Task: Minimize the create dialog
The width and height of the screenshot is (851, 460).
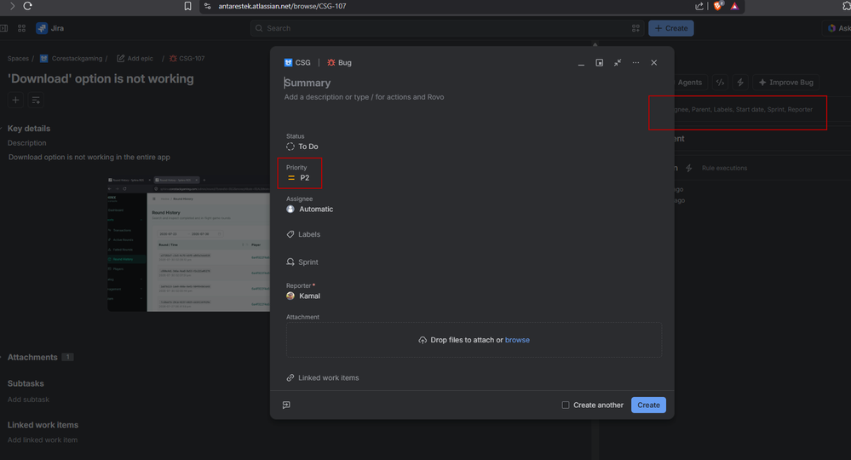Action: (x=581, y=63)
